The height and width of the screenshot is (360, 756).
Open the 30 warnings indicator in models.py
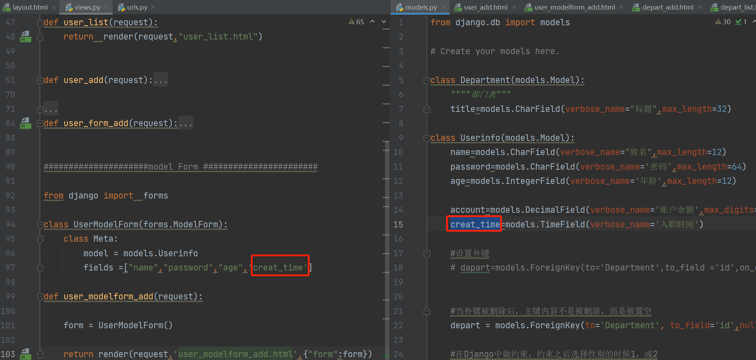(723, 22)
